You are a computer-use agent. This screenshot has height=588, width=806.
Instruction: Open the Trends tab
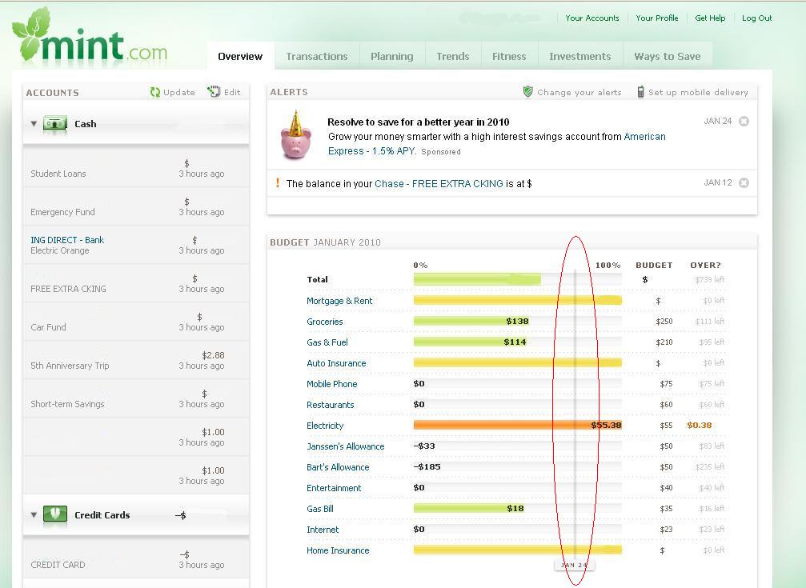click(453, 56)
